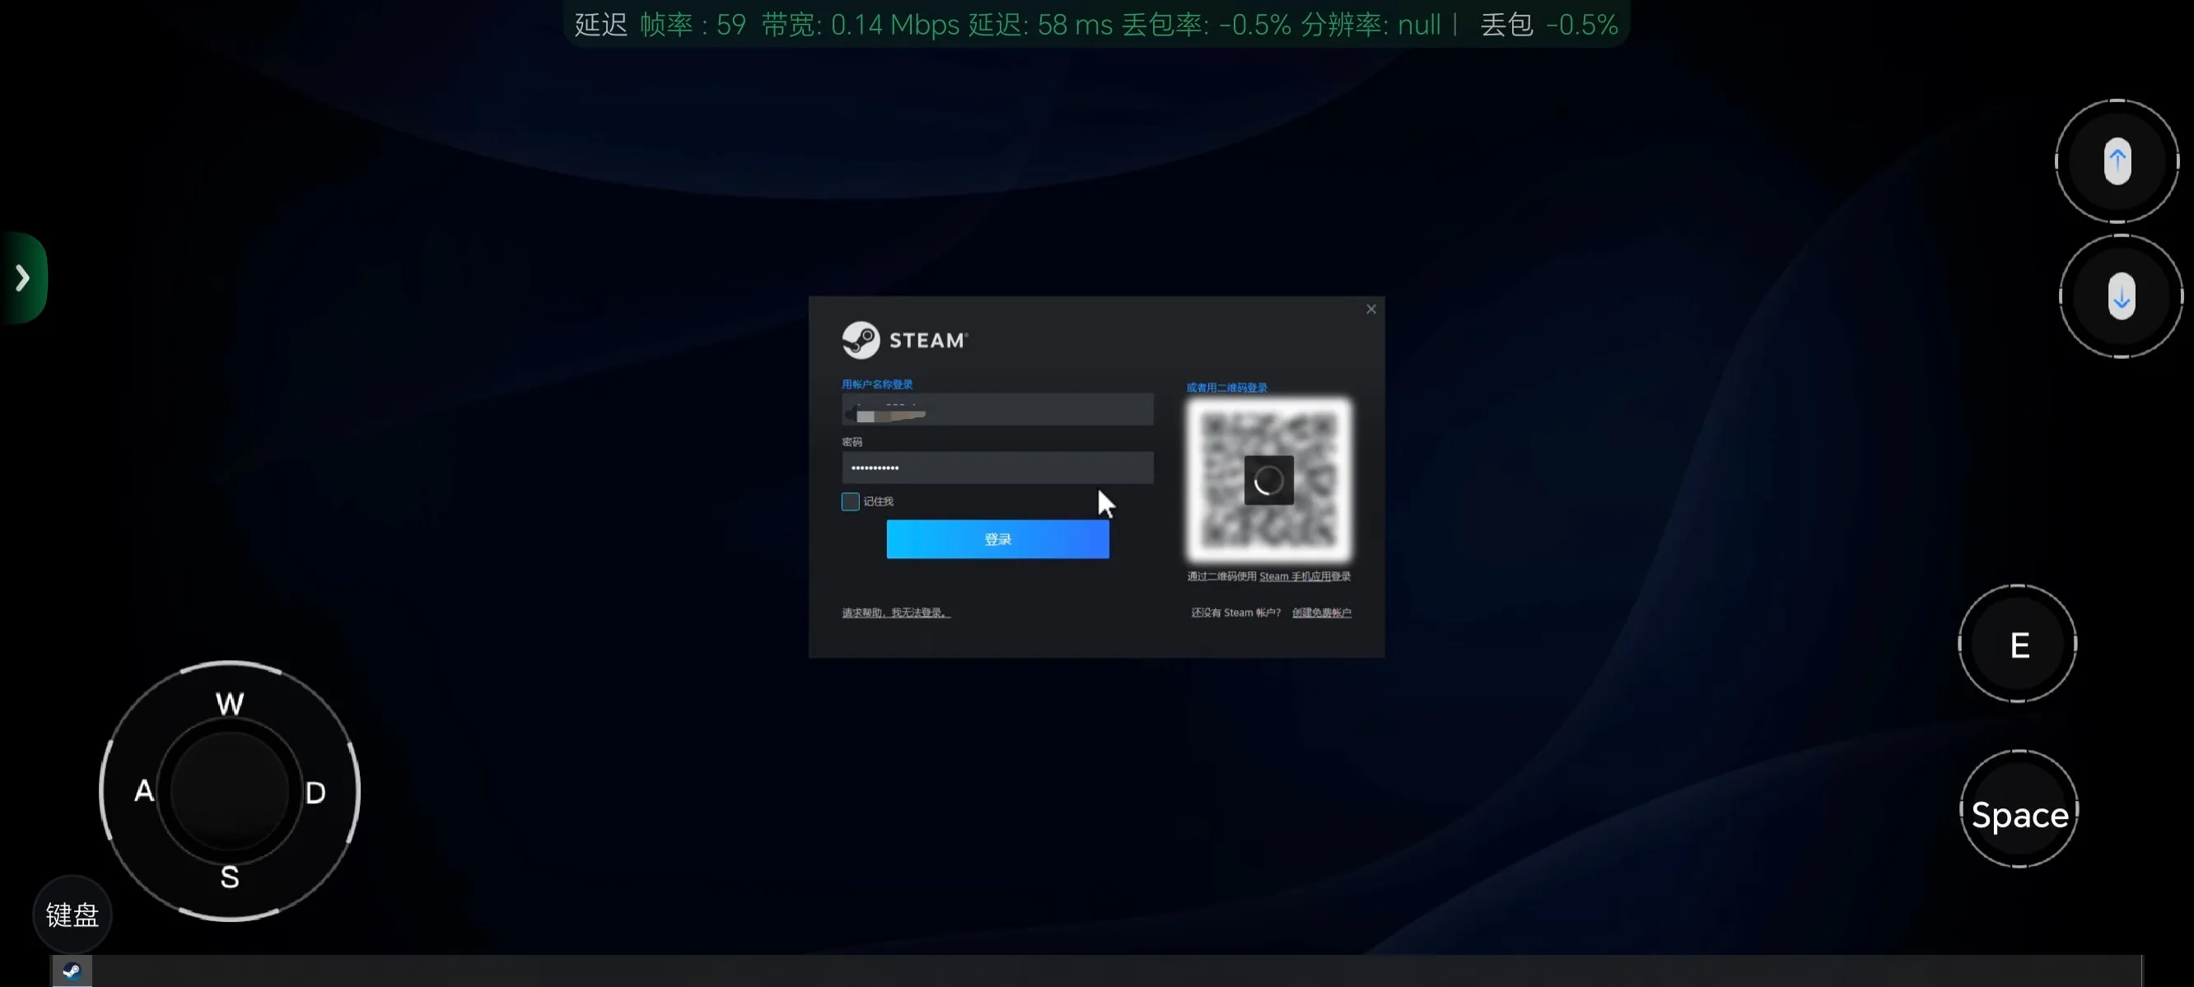Focus the 密码 password field
Viewport: 2194px width, 987px height.
tap(997, 468)
